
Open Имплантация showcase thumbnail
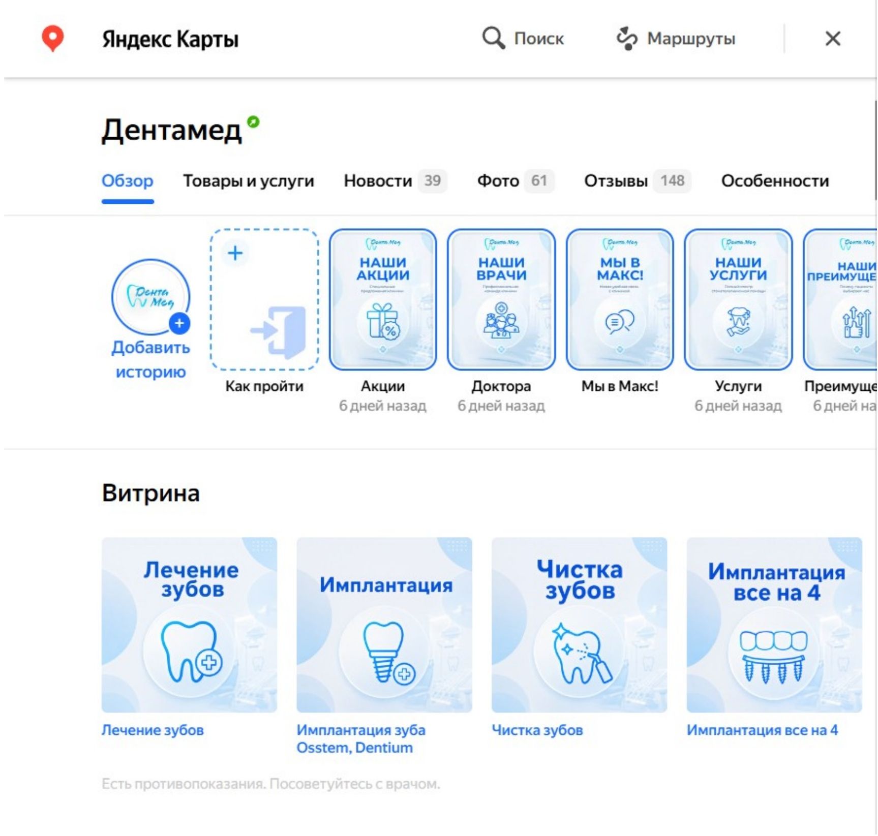[x=384, y=625]
